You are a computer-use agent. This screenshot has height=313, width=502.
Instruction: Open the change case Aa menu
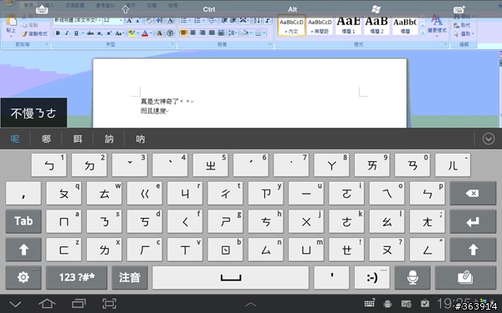click(x=119, y=33)
